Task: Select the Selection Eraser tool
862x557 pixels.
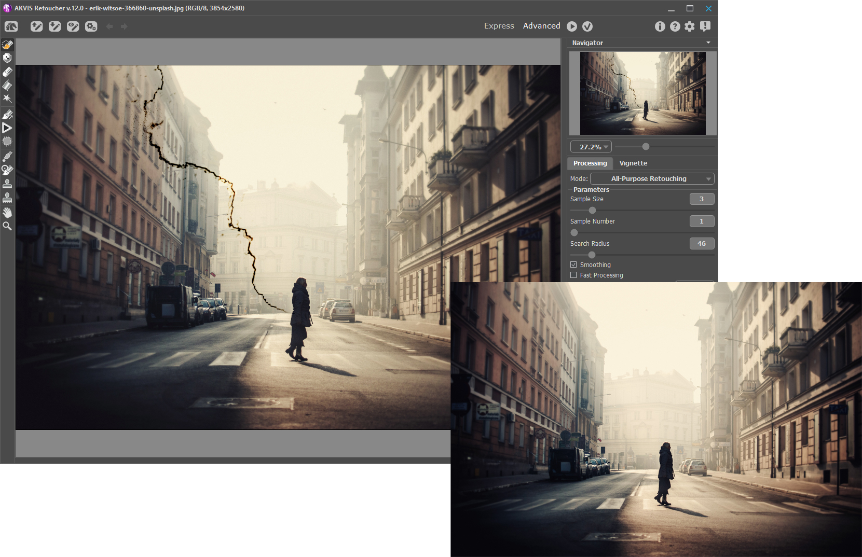Action: [7, 72]
